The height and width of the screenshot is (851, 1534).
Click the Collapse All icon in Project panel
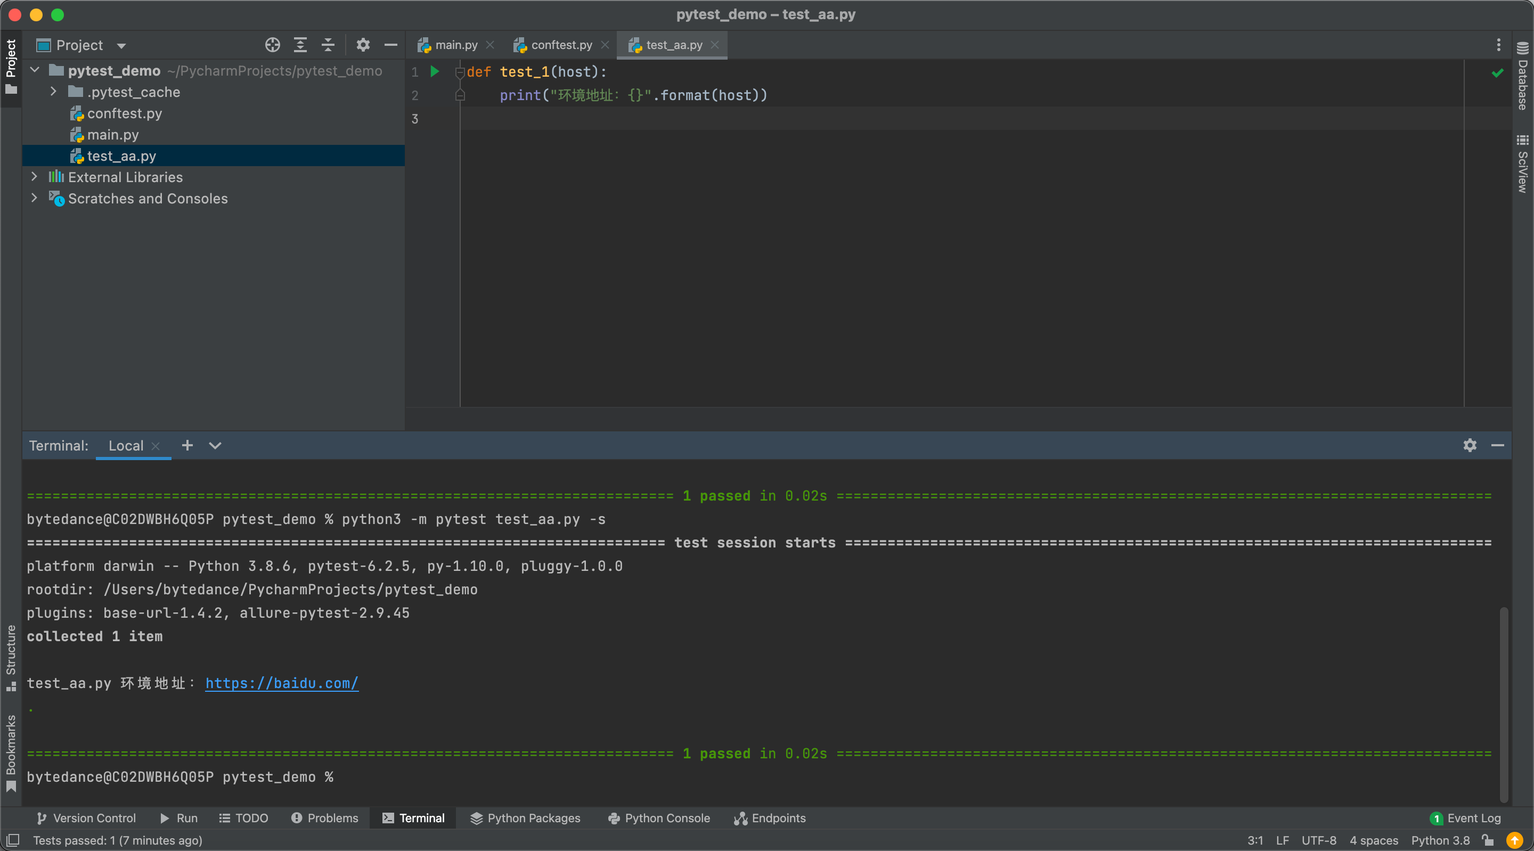(x=328, y=45)
